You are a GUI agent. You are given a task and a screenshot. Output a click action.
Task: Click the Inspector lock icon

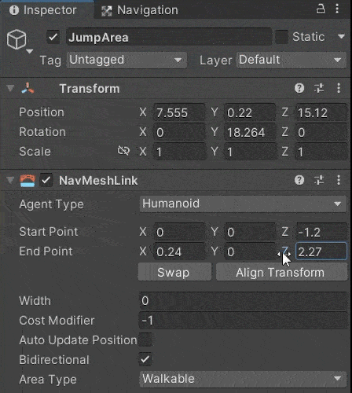[x=321, y=9]
